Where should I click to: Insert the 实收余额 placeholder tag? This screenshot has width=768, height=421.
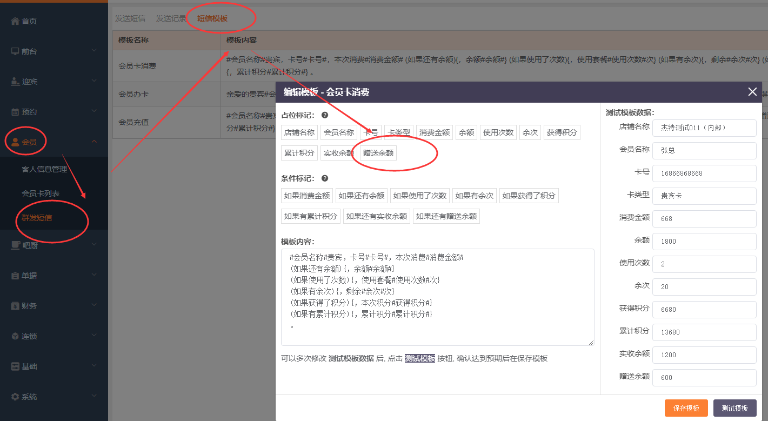pyautogui.click(x=339, y=153)
